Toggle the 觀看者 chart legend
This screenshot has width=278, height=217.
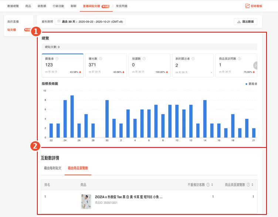[x=251, y=84]
